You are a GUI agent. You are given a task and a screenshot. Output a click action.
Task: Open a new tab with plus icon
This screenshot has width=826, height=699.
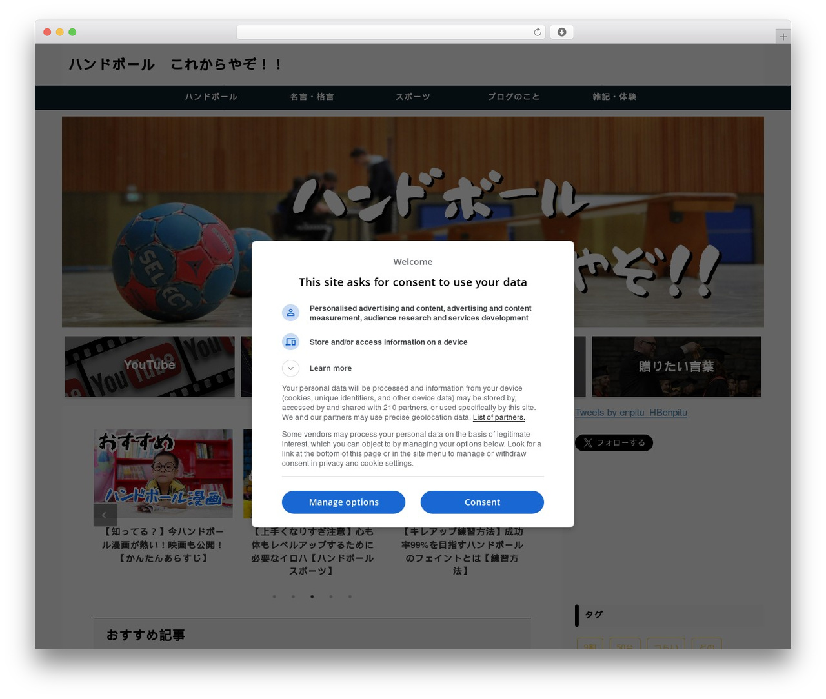point(783,37)
